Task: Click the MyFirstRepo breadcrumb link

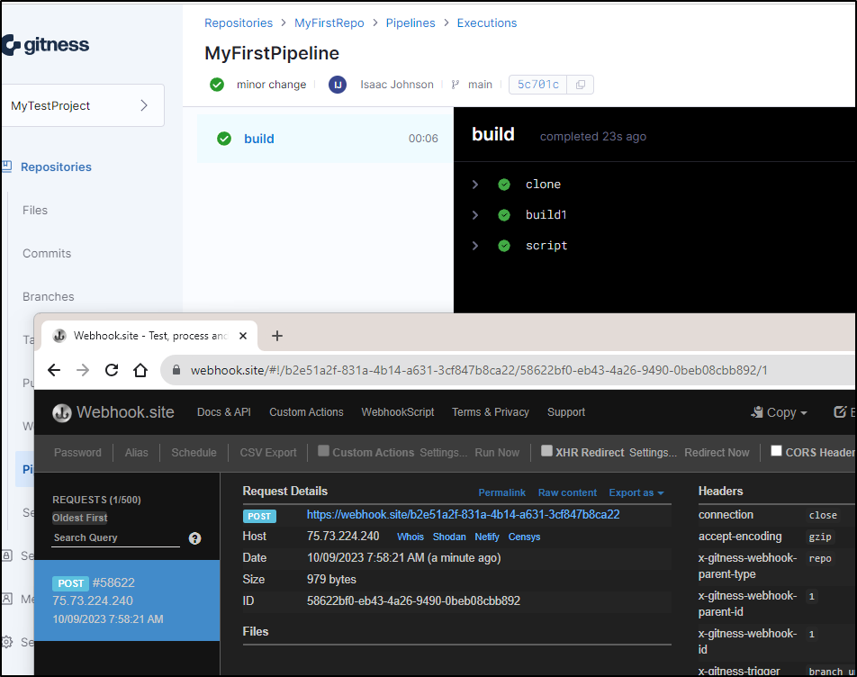Action: (x=329, y=23)
